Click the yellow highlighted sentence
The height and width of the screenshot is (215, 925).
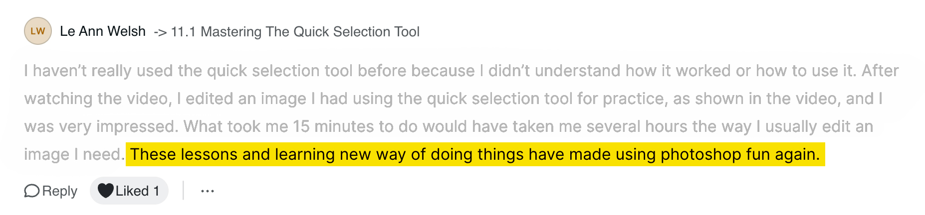point(475,154)
